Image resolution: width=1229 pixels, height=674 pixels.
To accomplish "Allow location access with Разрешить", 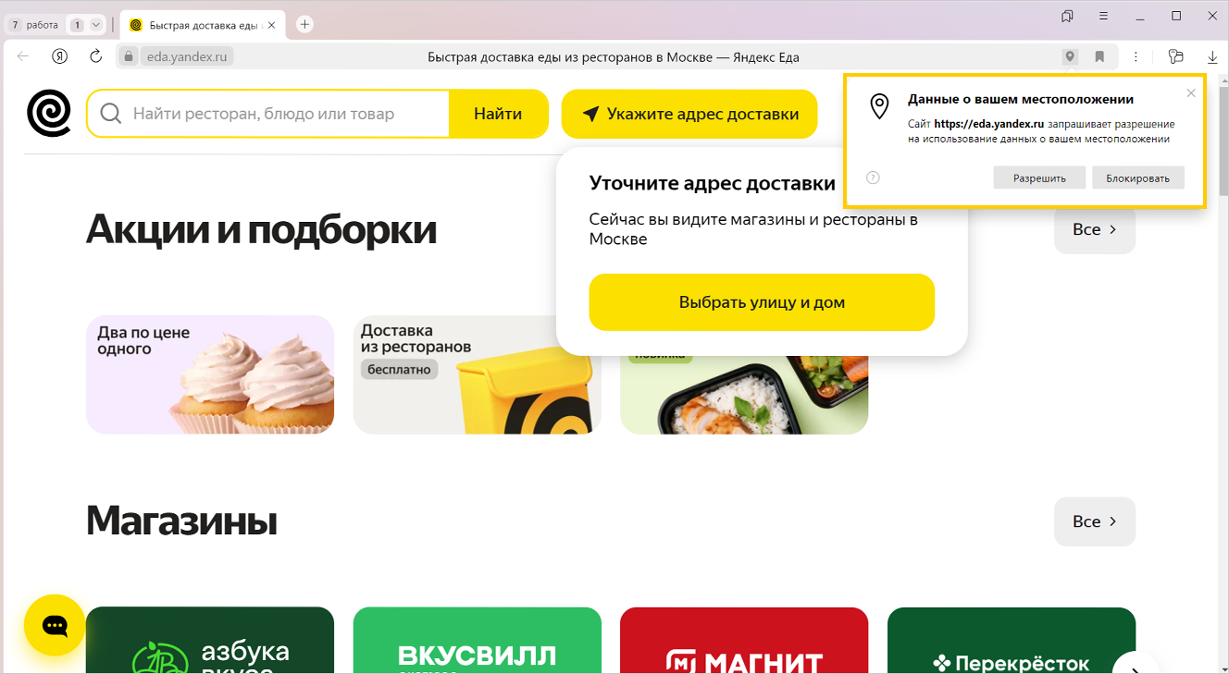I will coord(1039,178).
